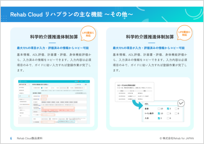Open the リハプラン app screenshot thumbnail

[54, 102]
